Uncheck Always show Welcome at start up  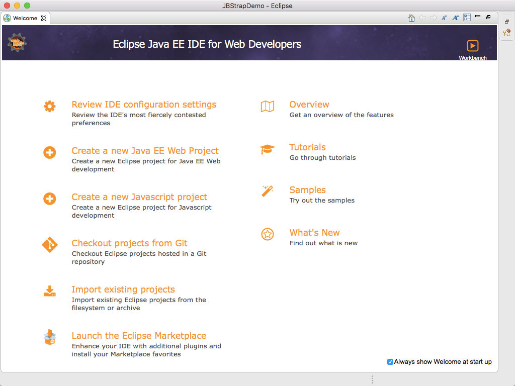(390, 362)
